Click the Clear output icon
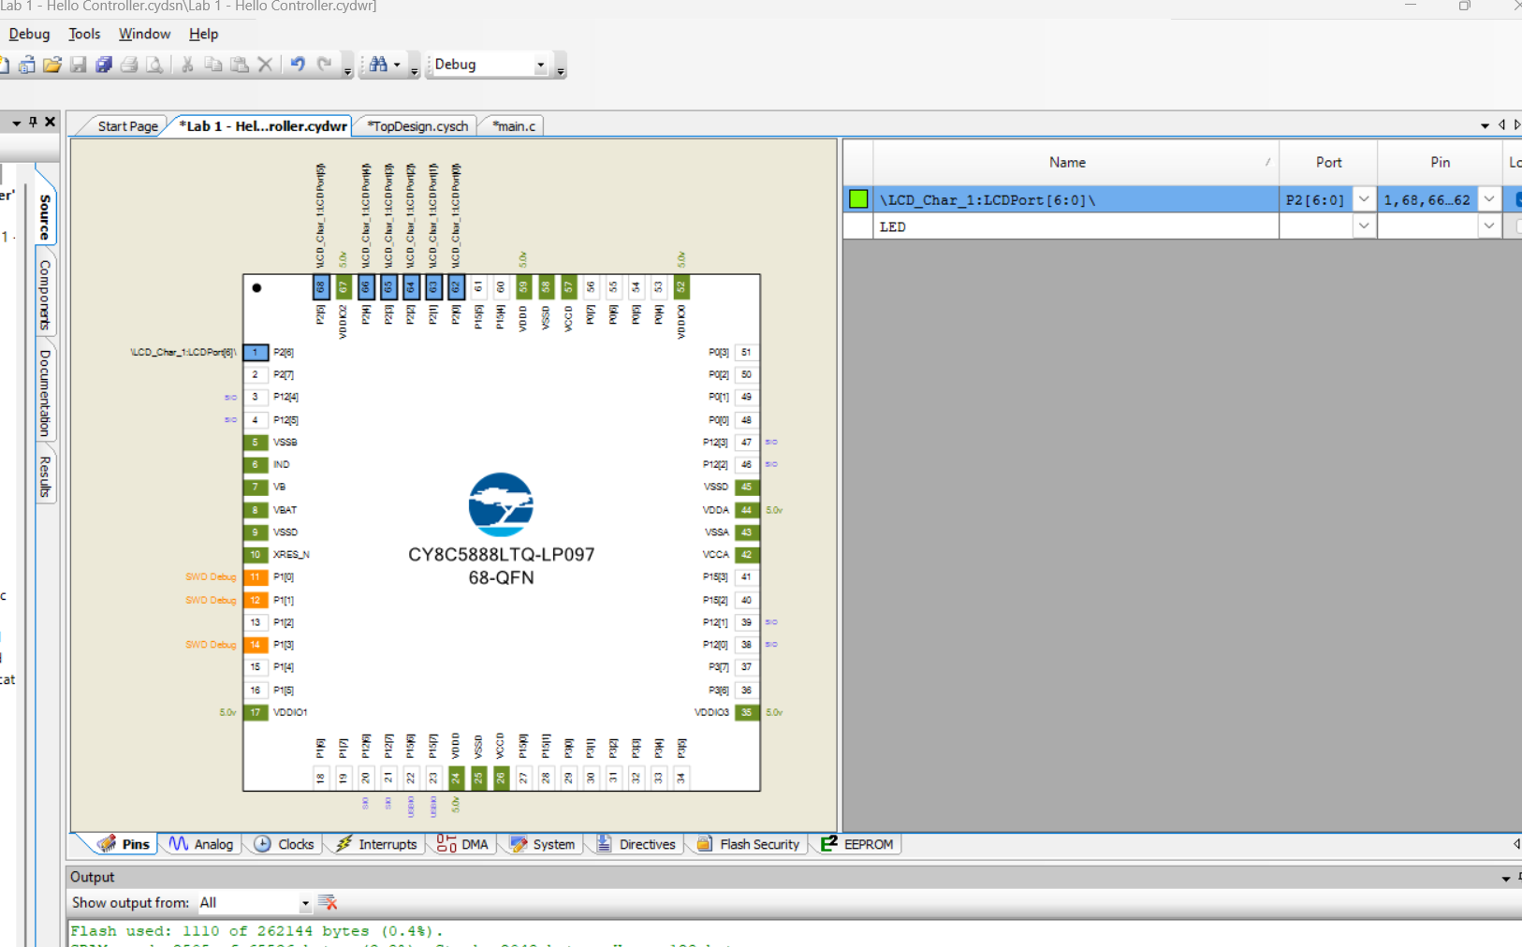This screenshot has width=1522, height=947. coord(328,903)
